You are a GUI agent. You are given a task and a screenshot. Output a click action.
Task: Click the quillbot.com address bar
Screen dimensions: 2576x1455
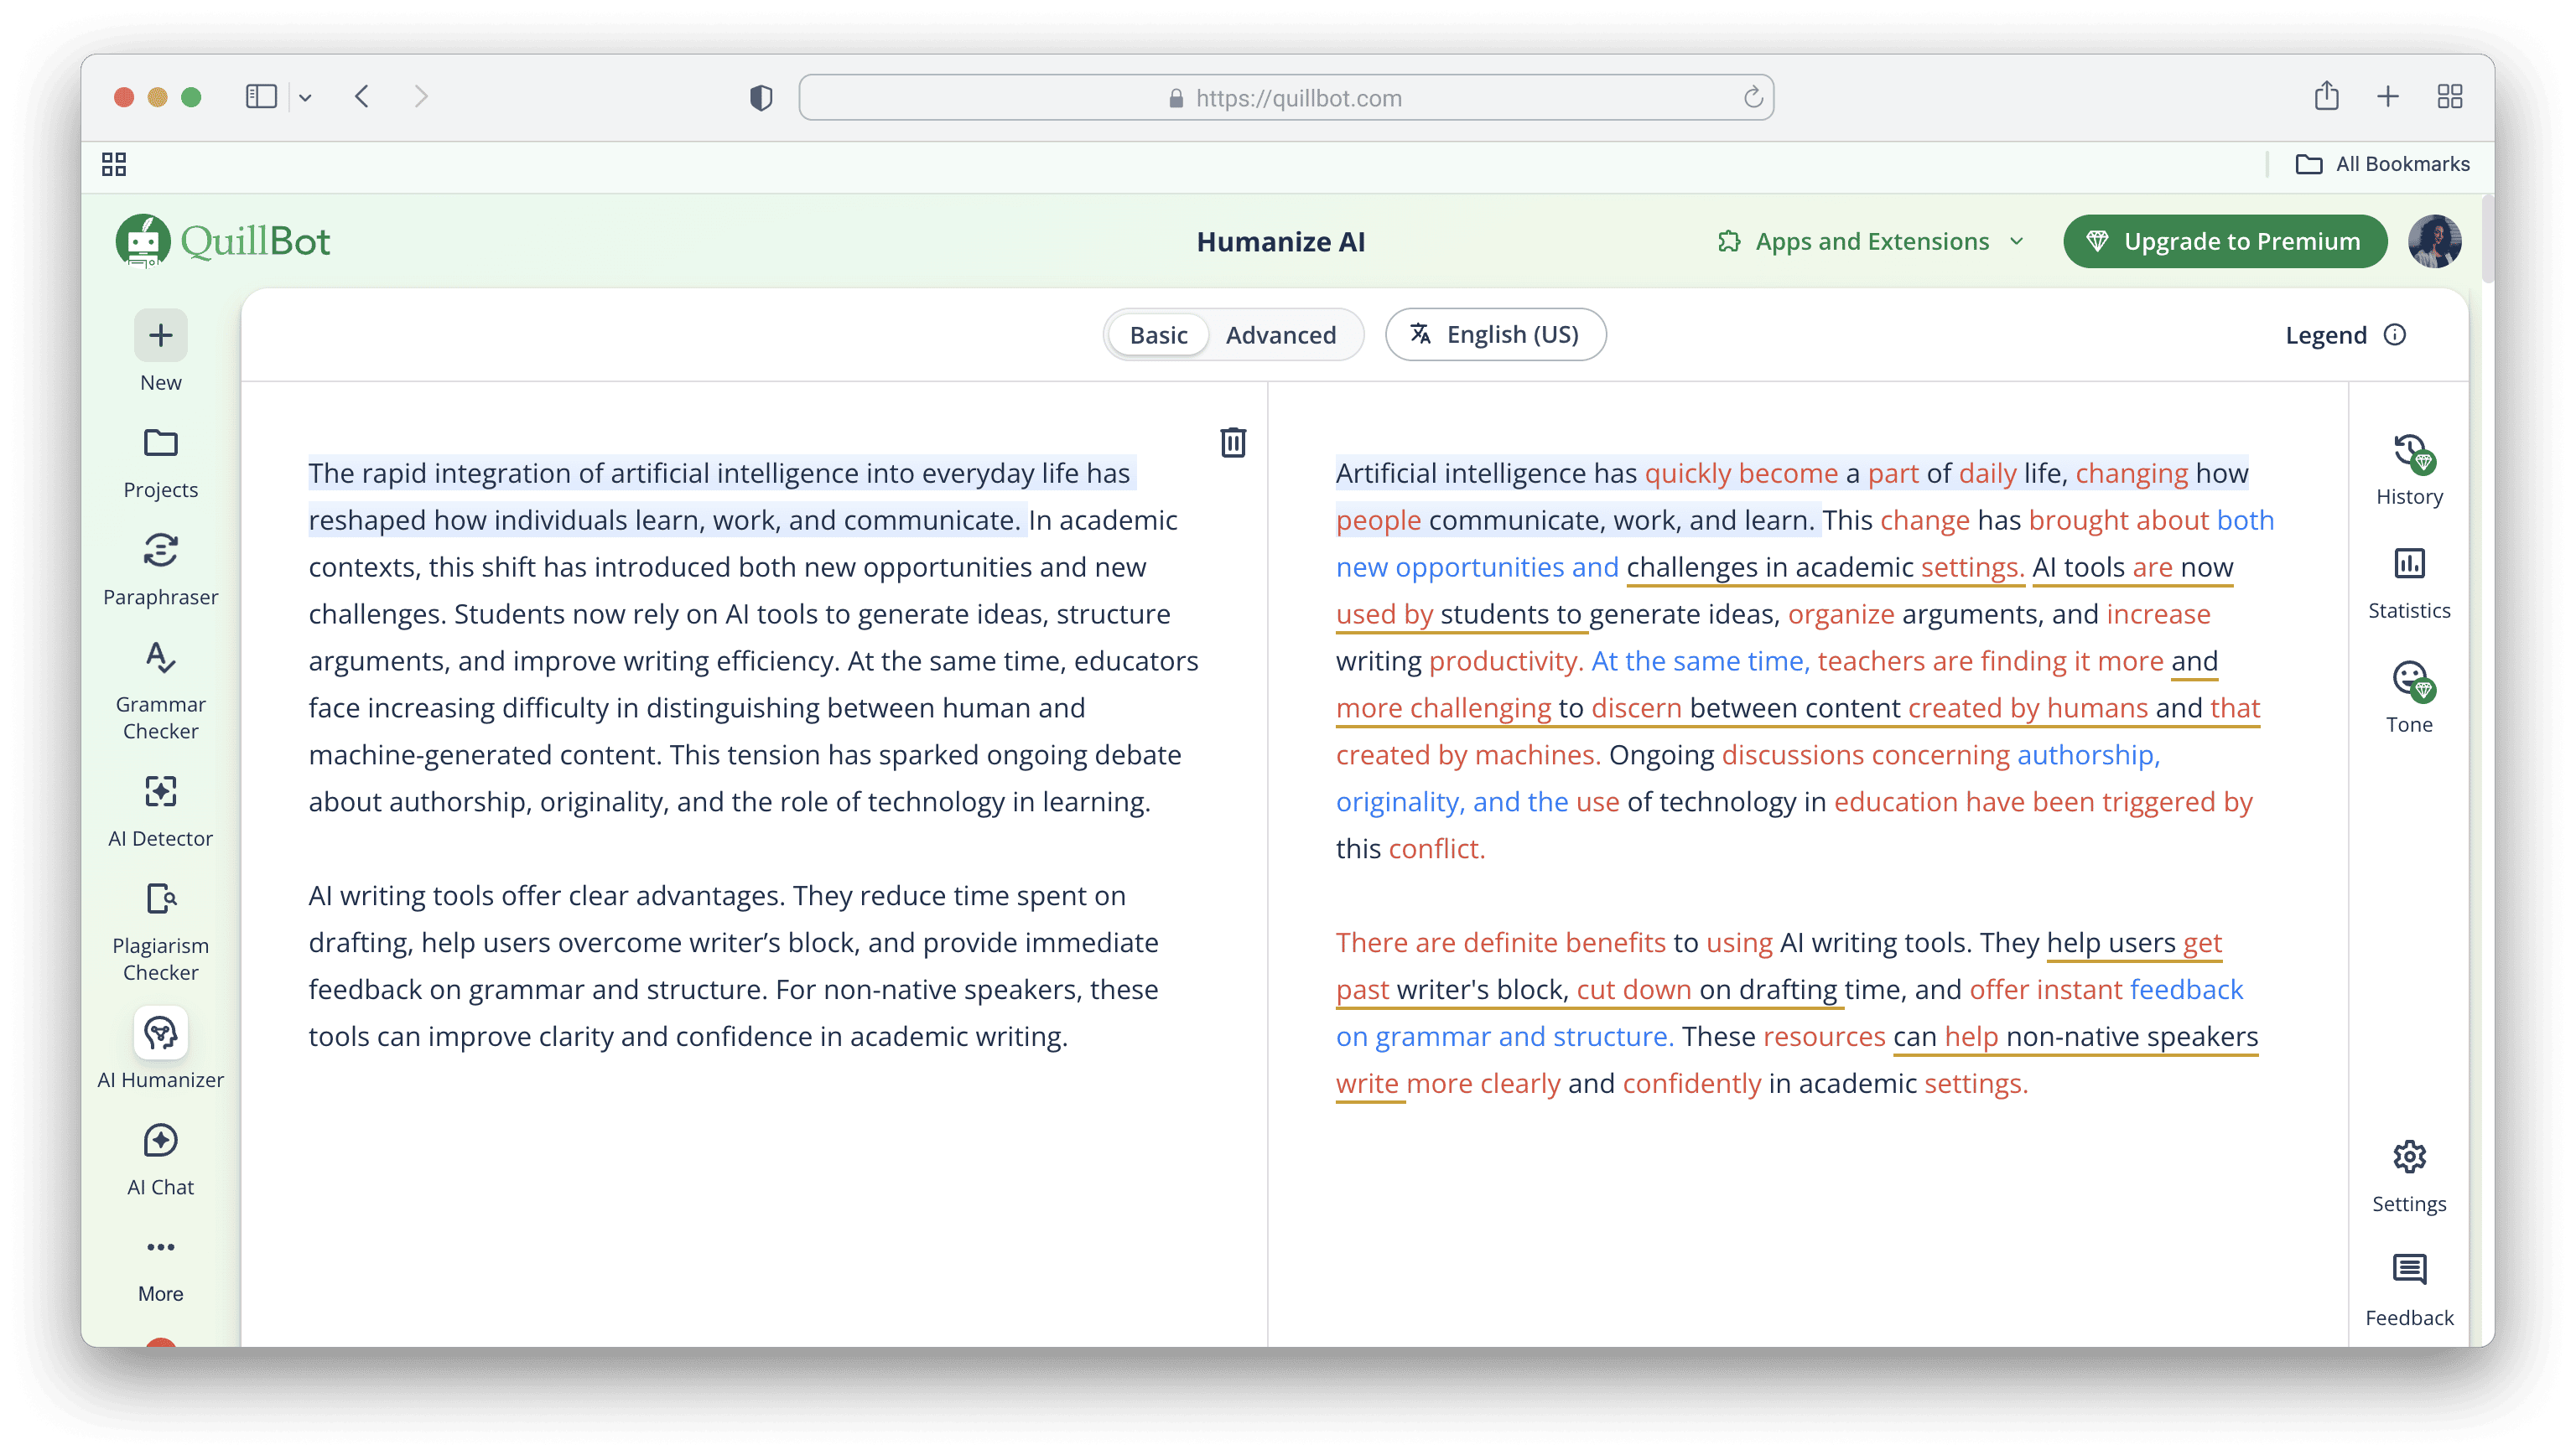pos(1285,98)
